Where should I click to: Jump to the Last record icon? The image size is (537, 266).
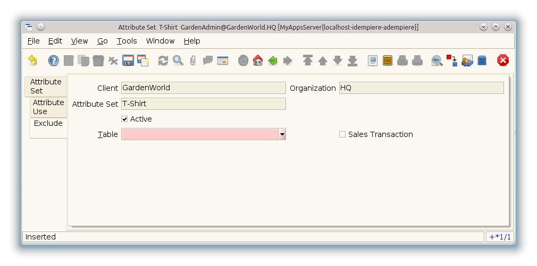(353, 61)
